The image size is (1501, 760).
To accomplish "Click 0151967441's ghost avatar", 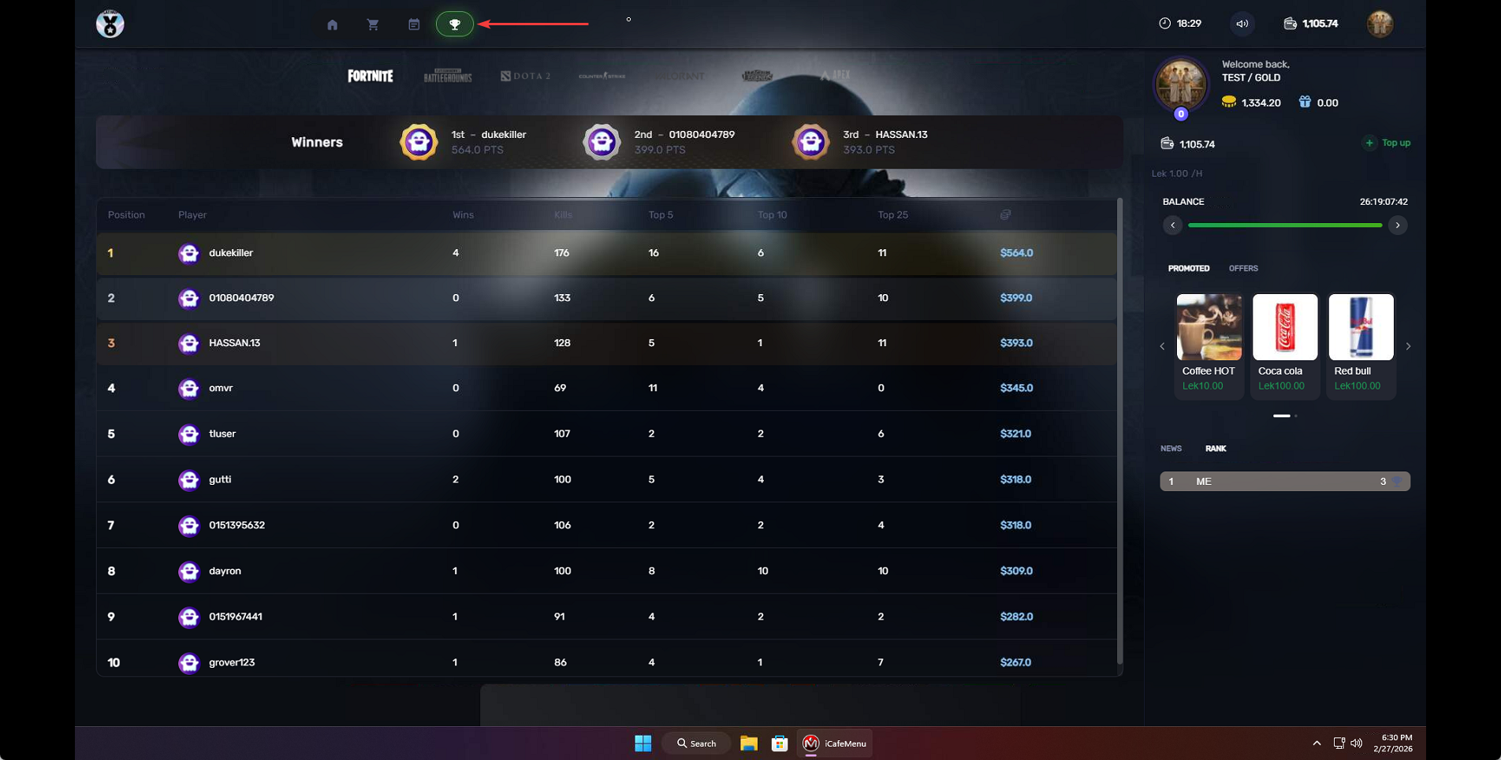I will coord(188,617).
